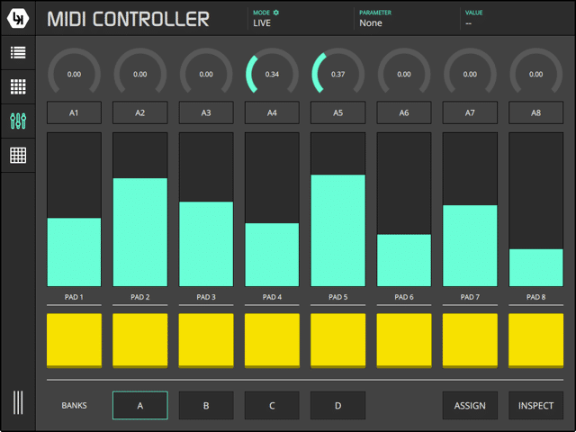The width and height of the screenshot is (576, 432).
Task: Click the PAD 7 fader bar
Action: click(x=470, y=210)
